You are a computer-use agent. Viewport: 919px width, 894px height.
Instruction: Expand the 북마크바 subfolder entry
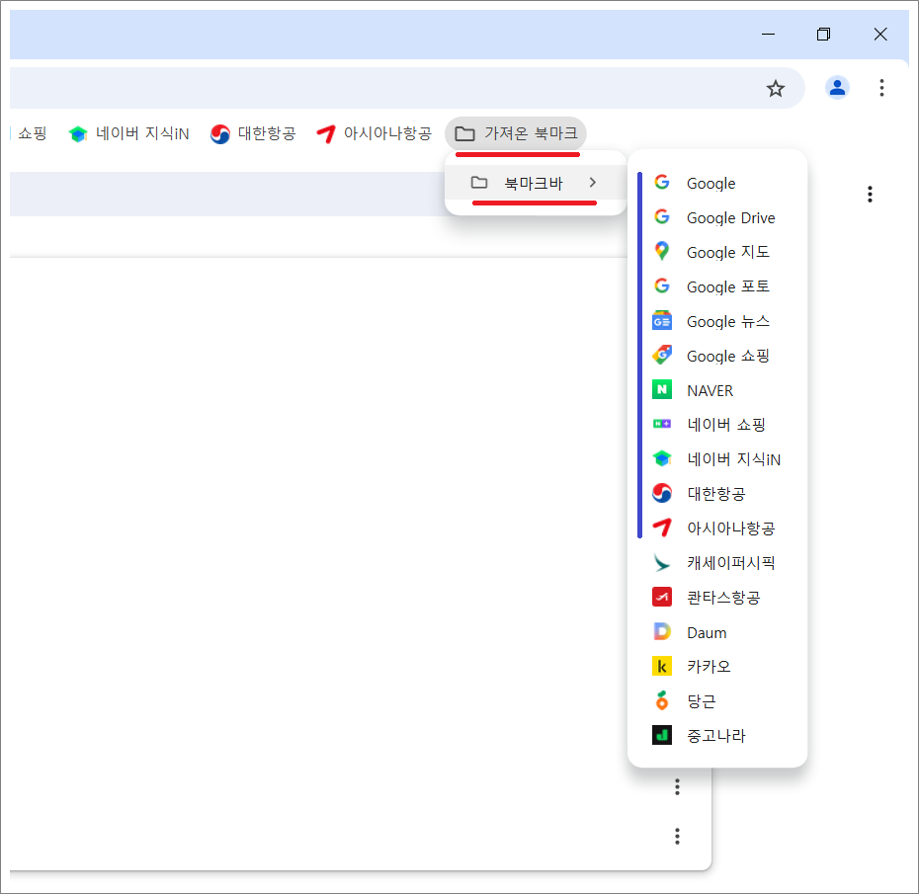click(536, 183)
